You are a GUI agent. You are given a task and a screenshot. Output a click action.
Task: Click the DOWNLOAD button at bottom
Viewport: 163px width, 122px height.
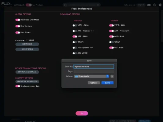pos(144,121)
